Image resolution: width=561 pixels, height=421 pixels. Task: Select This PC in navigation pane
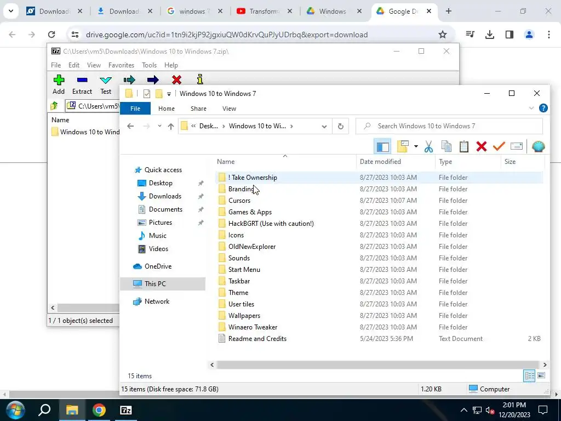point(155,284)
